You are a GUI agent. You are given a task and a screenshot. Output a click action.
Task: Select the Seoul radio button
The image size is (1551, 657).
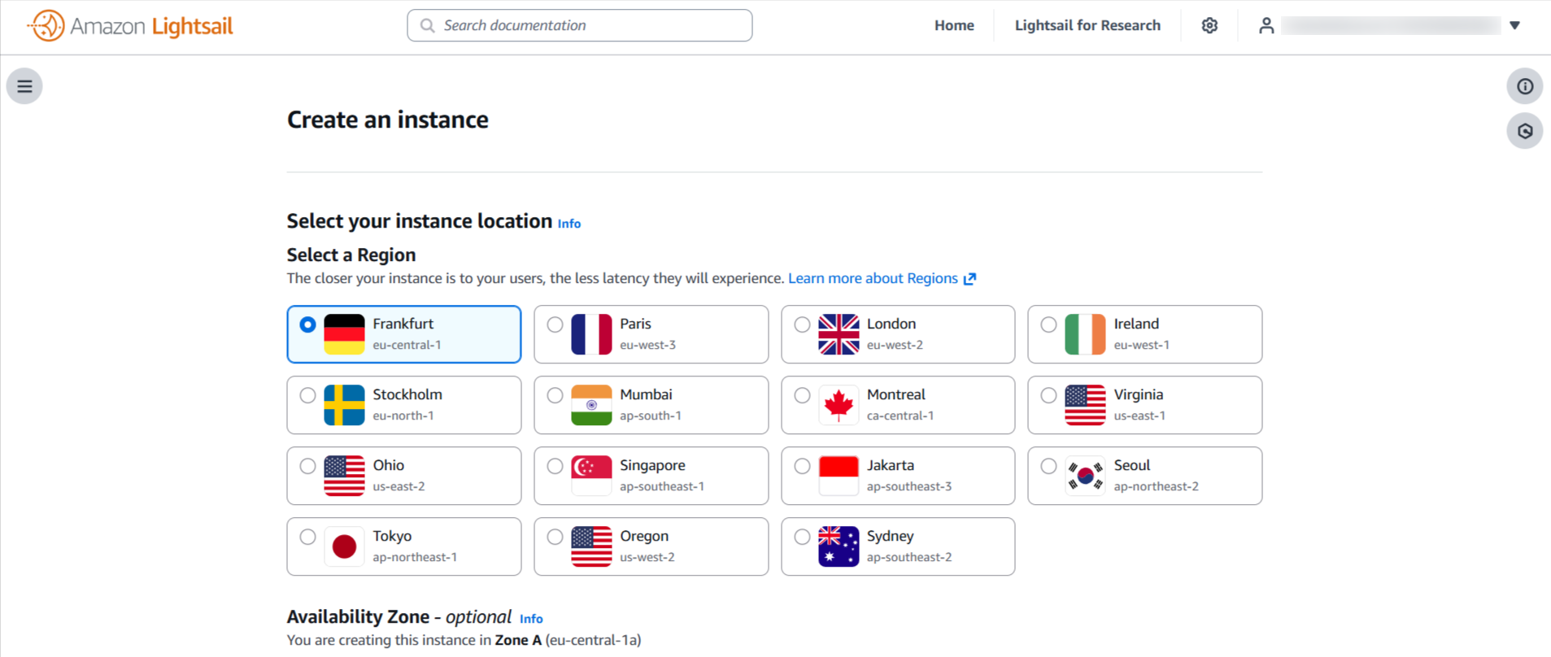(x=1048, y=466)
